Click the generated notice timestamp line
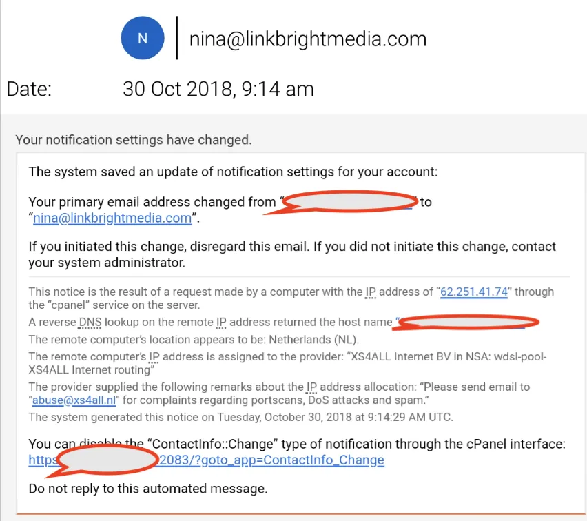The height and width of the screenshot is (521, 587). click(x=240, y=417)
